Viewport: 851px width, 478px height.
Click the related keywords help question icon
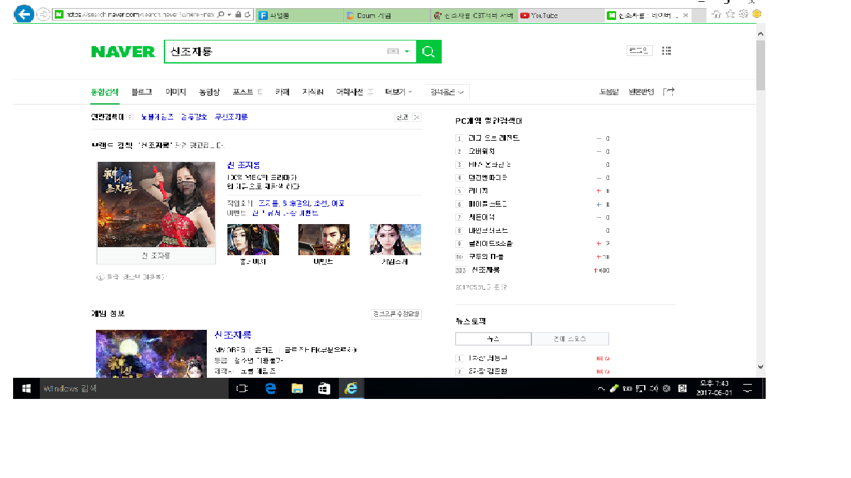tap(130, 117)
